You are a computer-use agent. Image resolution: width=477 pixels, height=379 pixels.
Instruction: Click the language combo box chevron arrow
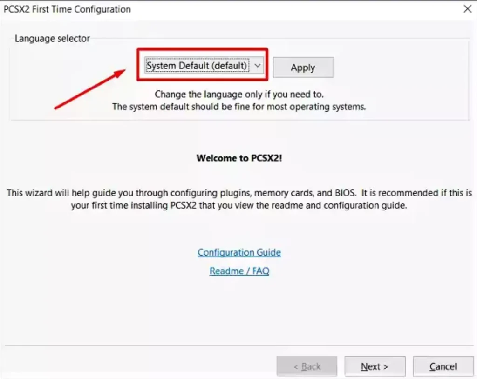(257, 66)
